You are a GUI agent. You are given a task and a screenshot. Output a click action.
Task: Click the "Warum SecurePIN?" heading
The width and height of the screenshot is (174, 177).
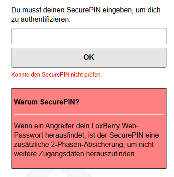pos(46,102)
